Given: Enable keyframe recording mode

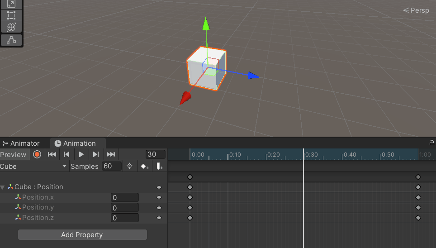Looking at the screenshot, I should click(x=37, y=154).
